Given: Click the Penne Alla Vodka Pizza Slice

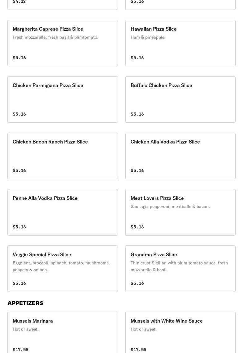Looking at the screenshot, I should pyautogui.click(x=63, y=212).
